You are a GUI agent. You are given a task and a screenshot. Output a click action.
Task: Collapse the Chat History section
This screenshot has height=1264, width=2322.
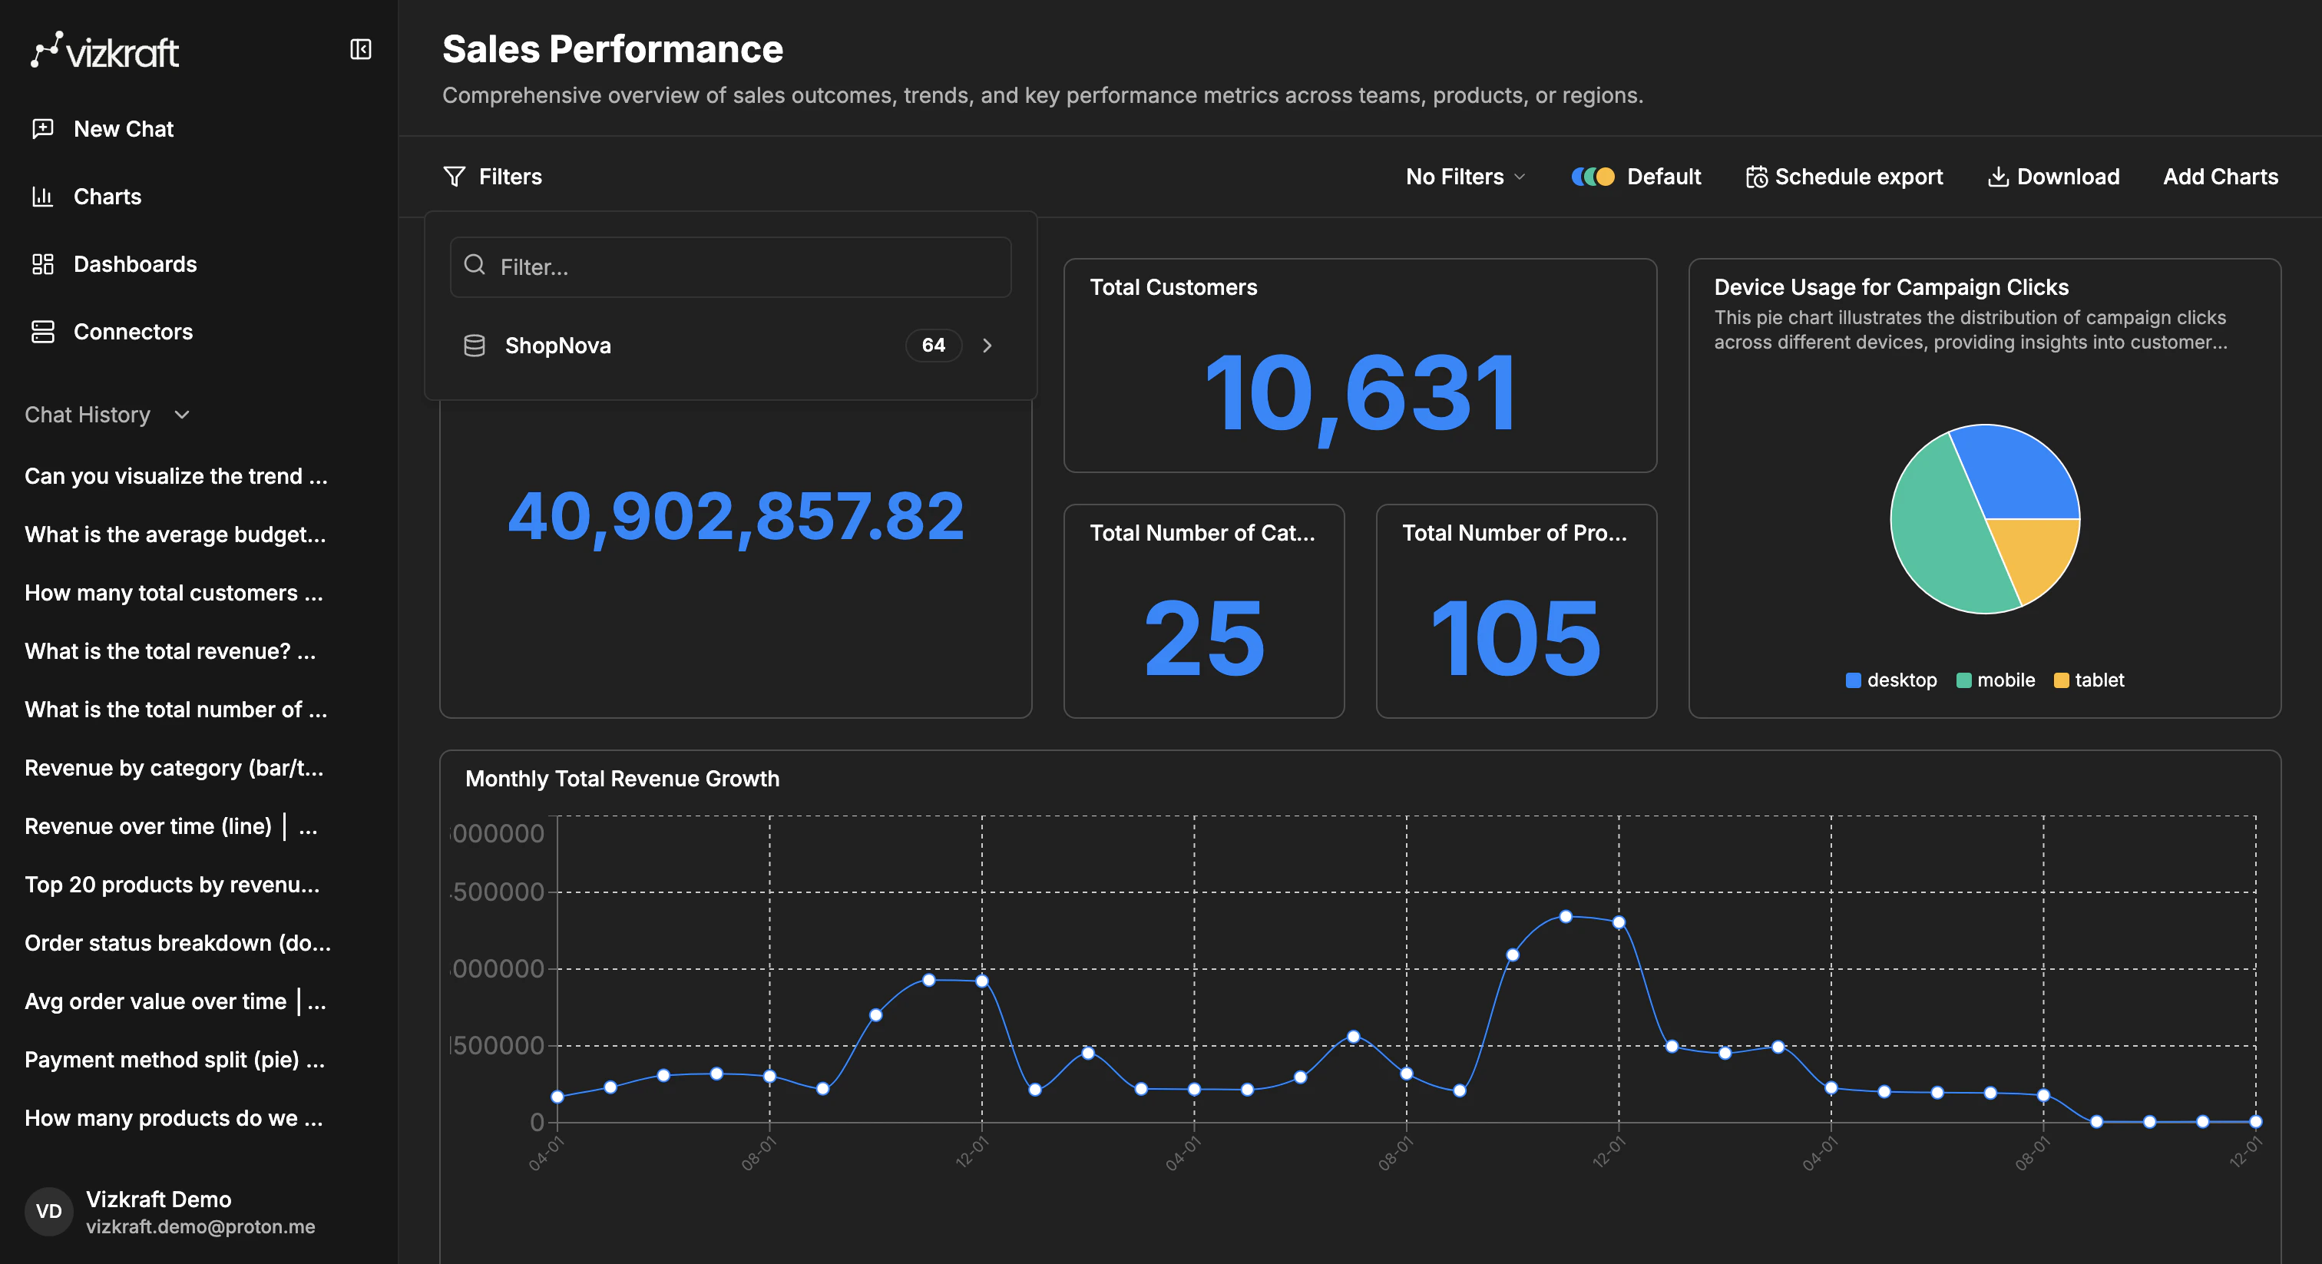(x=181, y=415)
